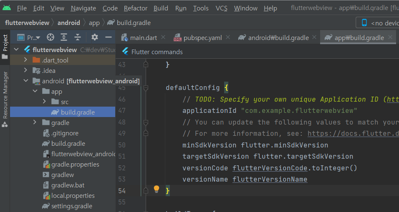This screenshot has width=399, height=212.
Task: Open the Run menu
Action: [x=181, y=8]
